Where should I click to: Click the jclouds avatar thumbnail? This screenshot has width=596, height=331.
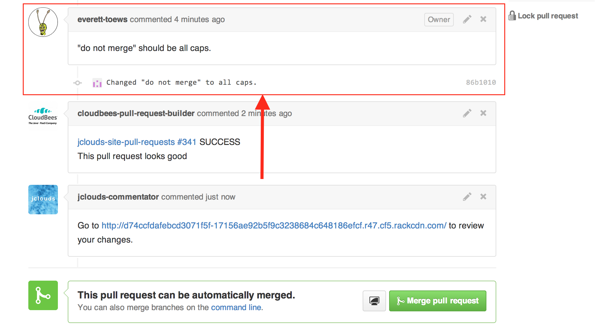(x=43, y=200)
